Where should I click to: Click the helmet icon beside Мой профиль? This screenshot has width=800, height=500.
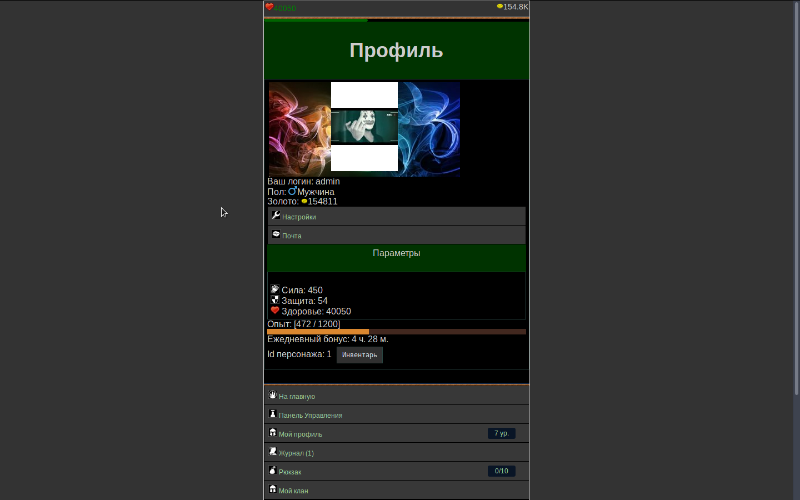[x=273, y=432]
